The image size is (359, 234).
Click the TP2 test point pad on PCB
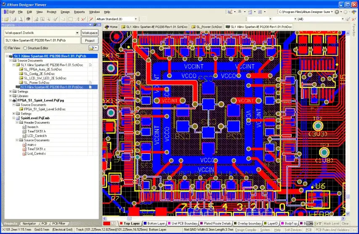(318, 126)
